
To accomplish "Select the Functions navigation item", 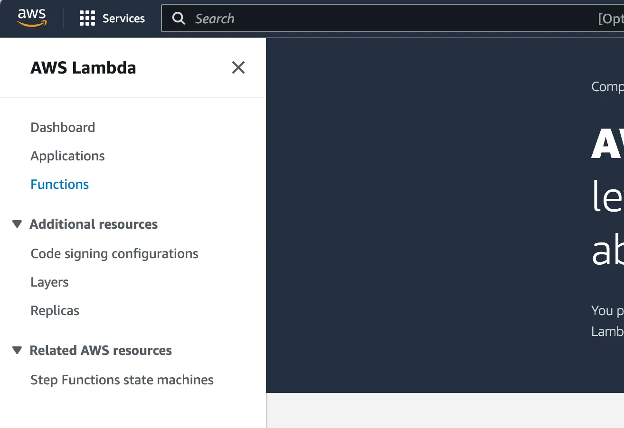I will (59, 184).
